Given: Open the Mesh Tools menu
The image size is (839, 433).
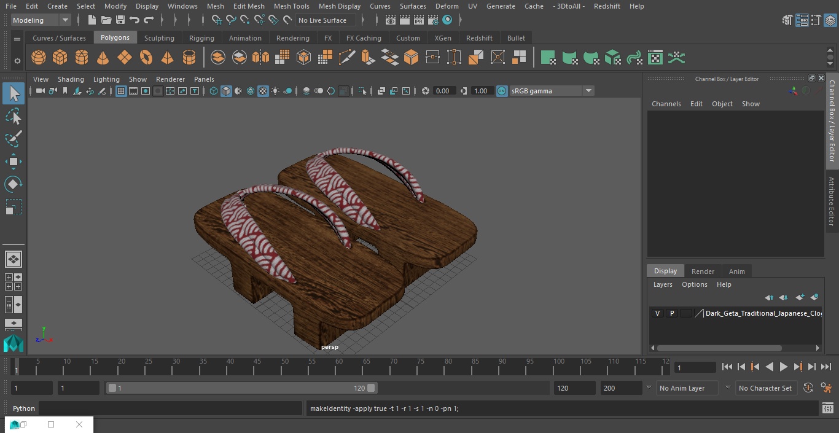Looking at the screenshot, I should [x=291, y=6].
